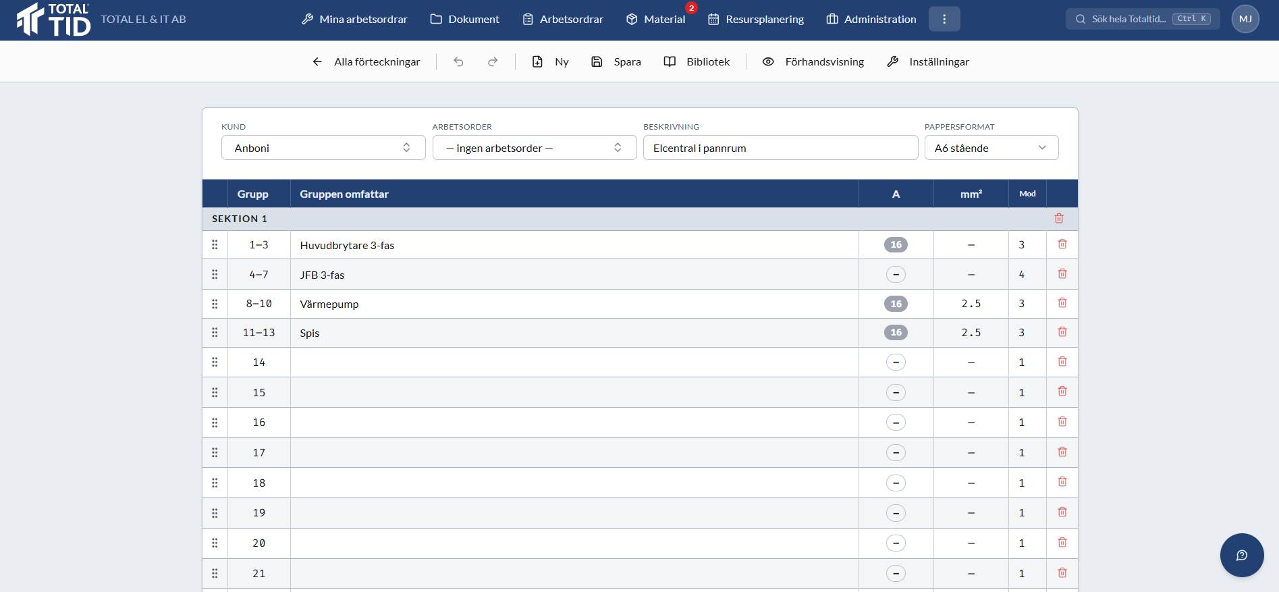Click the group number 11–13
Viewport: 1279px width, 592px height.
pyautogui.click(x=259, y=333)
